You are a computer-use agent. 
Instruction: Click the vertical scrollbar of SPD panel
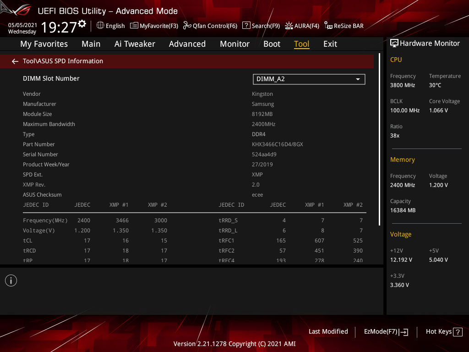(x=379, y=139)
